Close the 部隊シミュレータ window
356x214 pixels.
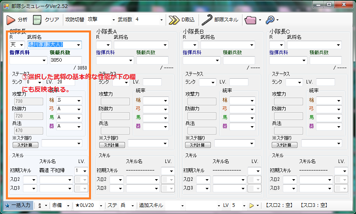pos(344,5)
